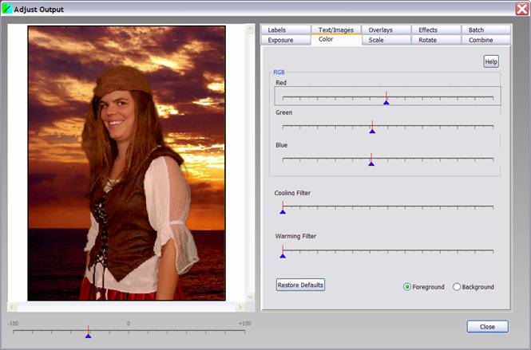Close the Adjust Output window
This screenshot has height=350, width=531.
tap(522, 9)
